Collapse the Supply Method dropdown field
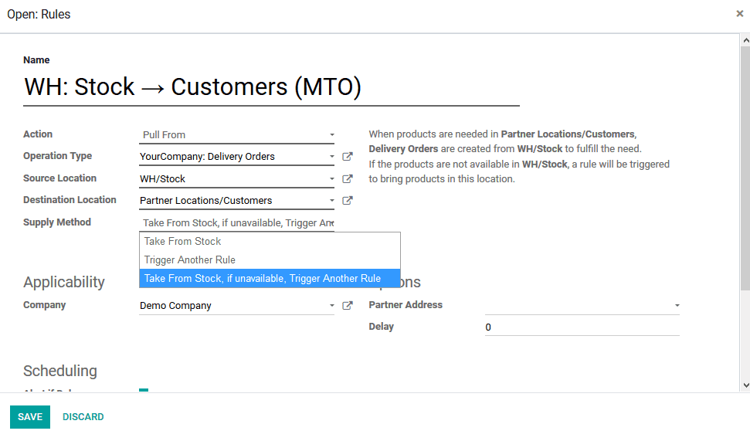This screenshot has width=750, height=441. click(236, 223)
